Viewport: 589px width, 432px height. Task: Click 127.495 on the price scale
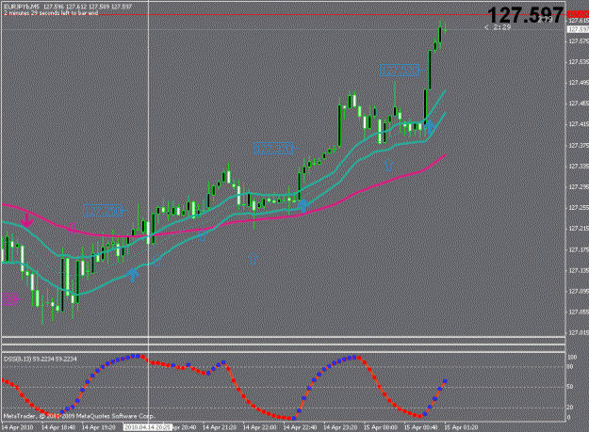[x=579, y=83]
